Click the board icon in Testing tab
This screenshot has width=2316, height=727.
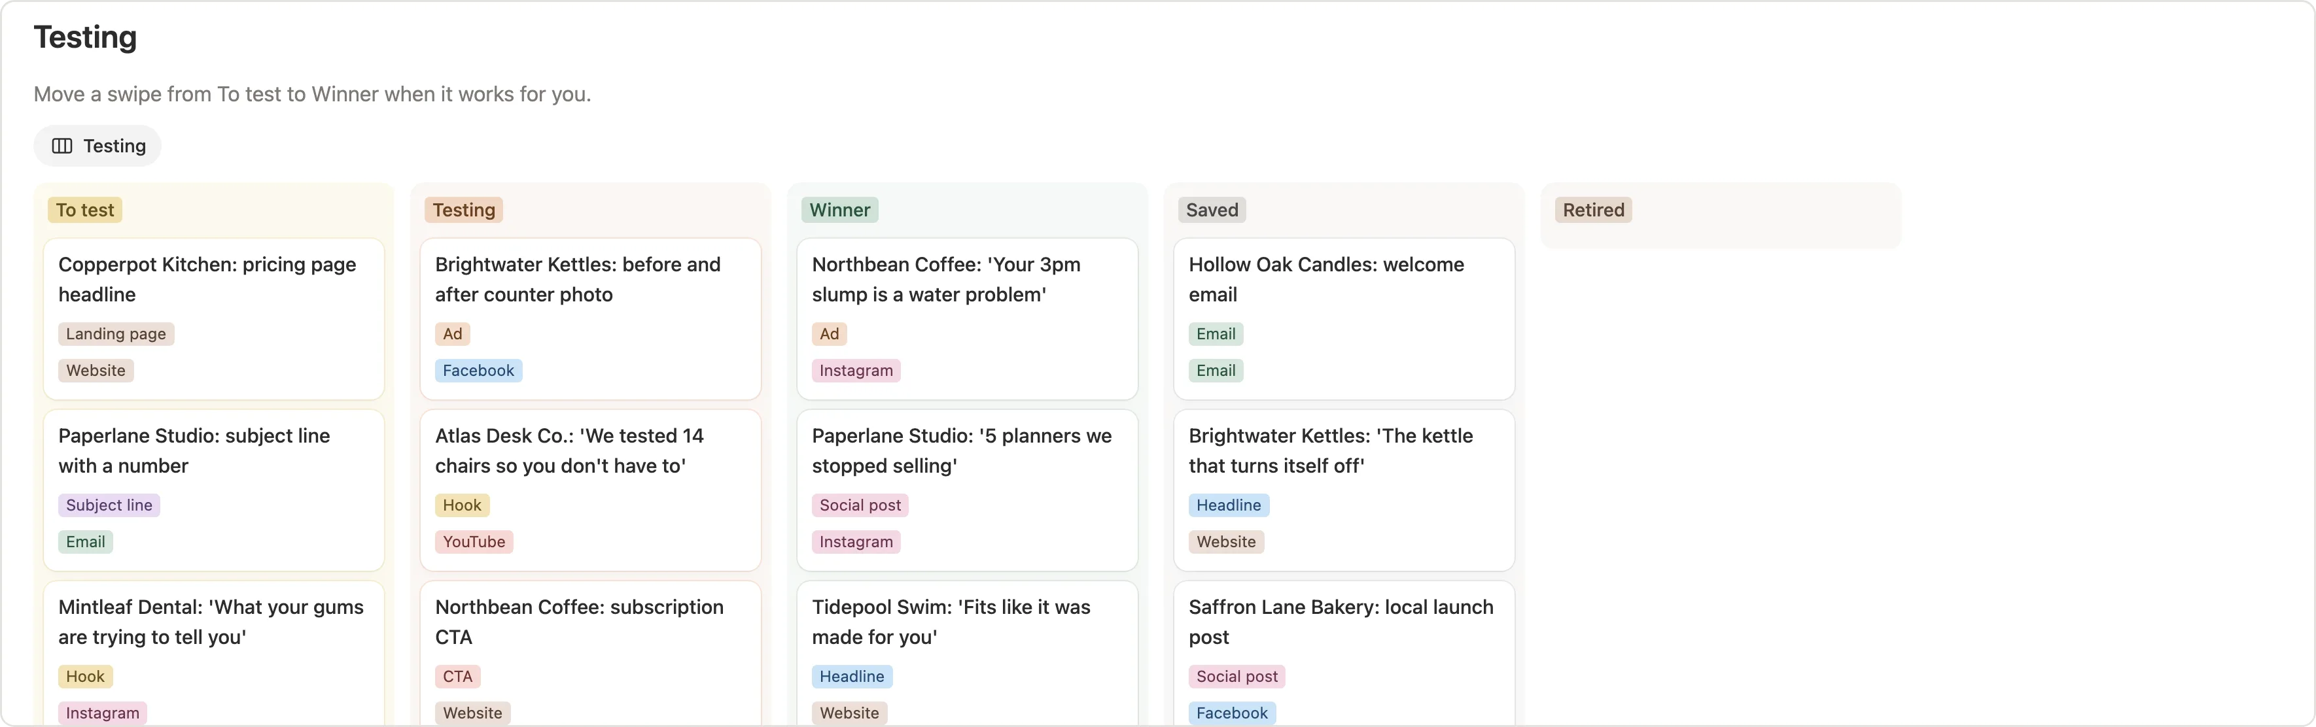pyautogui.click(x=62, y=146)
